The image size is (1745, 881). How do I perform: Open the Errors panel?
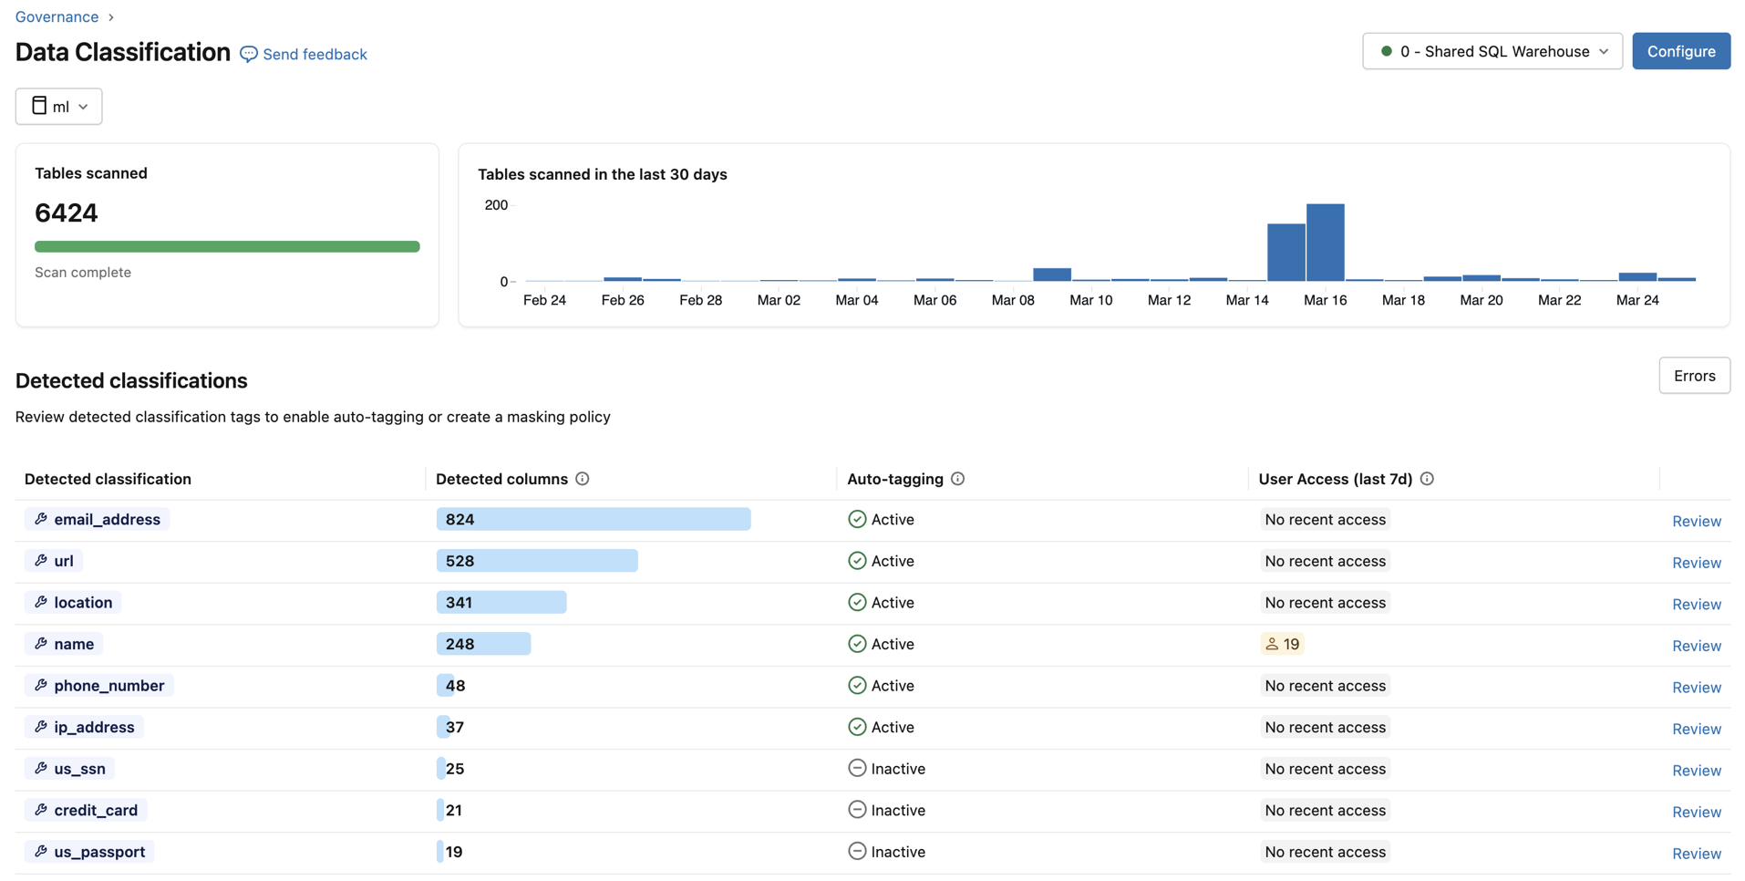click(x=1694, y=375)
